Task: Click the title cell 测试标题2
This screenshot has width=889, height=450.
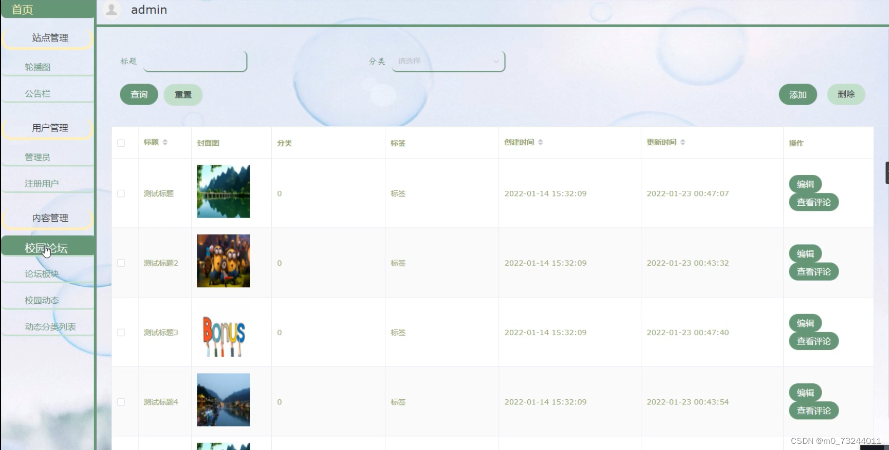Action: 161,263
